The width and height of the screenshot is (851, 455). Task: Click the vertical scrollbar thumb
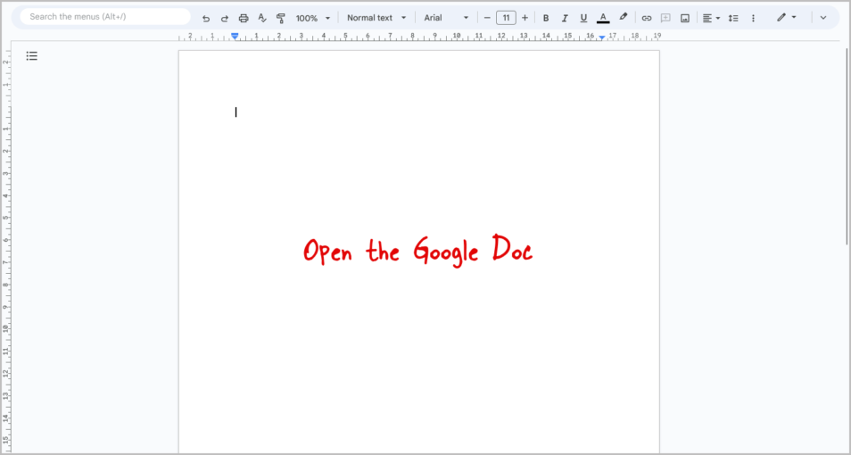(x=847, y=146)
